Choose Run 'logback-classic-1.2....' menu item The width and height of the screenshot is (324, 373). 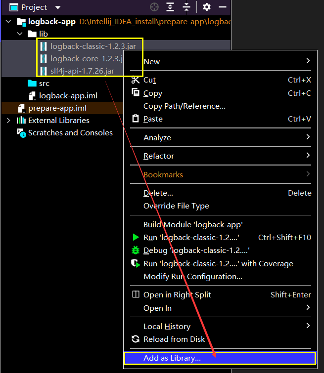click(x=220, y=238)
